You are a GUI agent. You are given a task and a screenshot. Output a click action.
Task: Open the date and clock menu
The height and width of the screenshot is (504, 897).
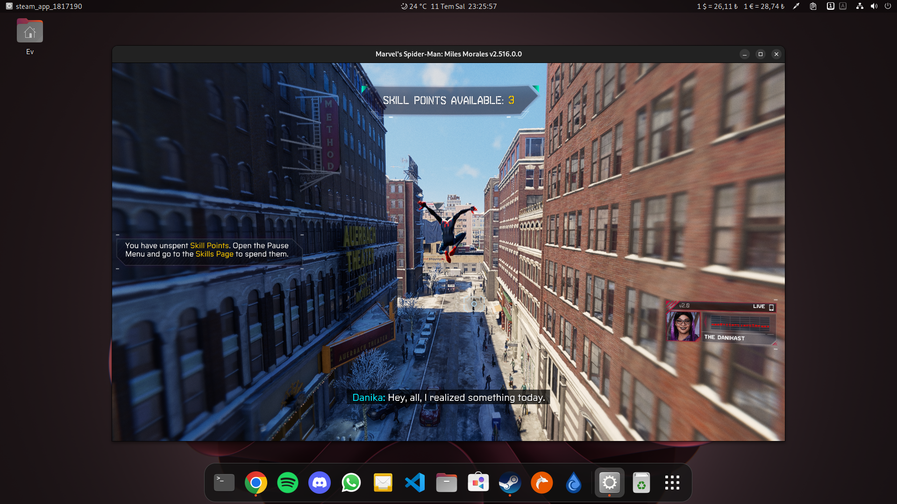point(463,6)
